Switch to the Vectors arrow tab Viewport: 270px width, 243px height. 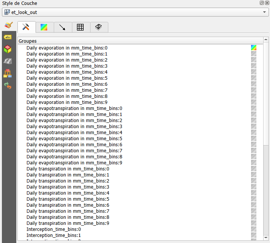coord(62,27)
